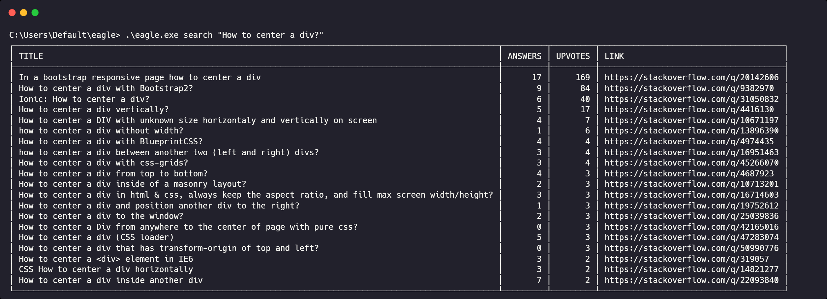Click the ANSWERS column header
Image resolution: width=827 pixels, height=299 pixels.
[x=524, y=56]
